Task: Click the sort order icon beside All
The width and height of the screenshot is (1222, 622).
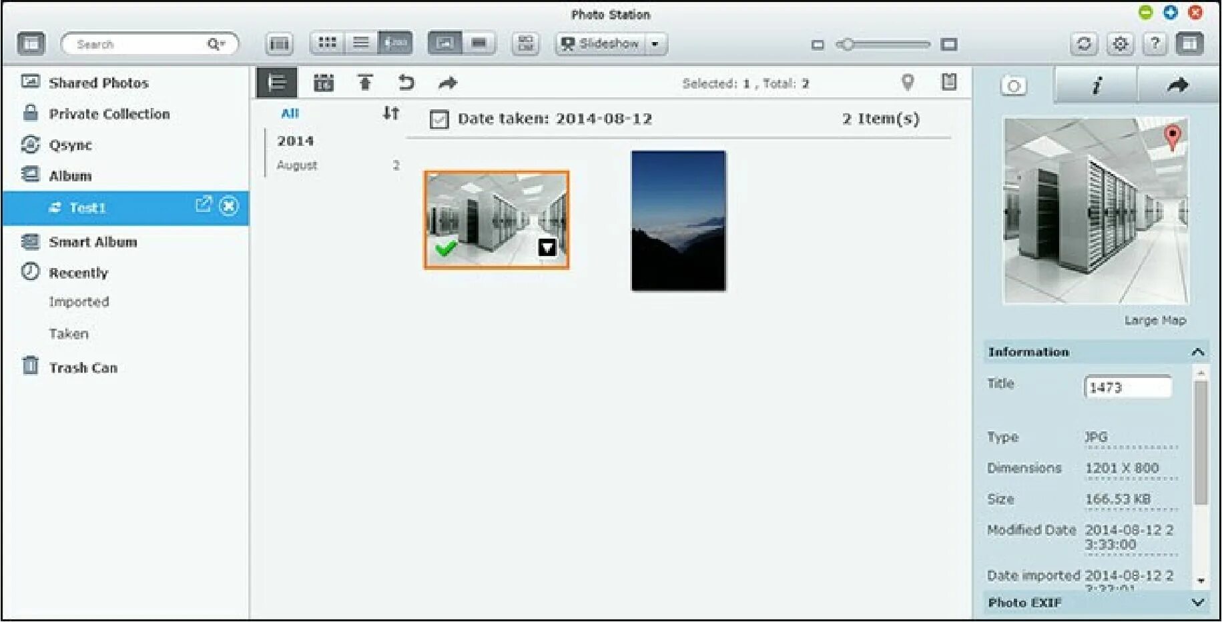Action: [391, 113]
